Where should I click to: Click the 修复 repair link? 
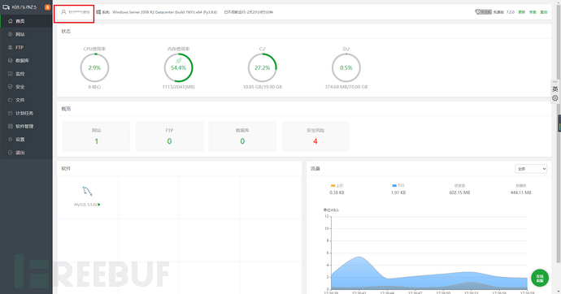point(533,12)
